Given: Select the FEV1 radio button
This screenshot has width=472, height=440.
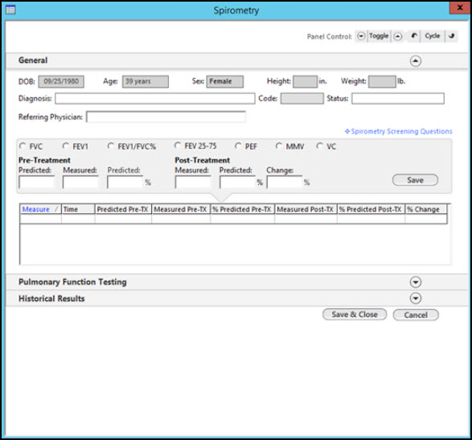Looking at the screenshot, I should click(x=65, y=146).
